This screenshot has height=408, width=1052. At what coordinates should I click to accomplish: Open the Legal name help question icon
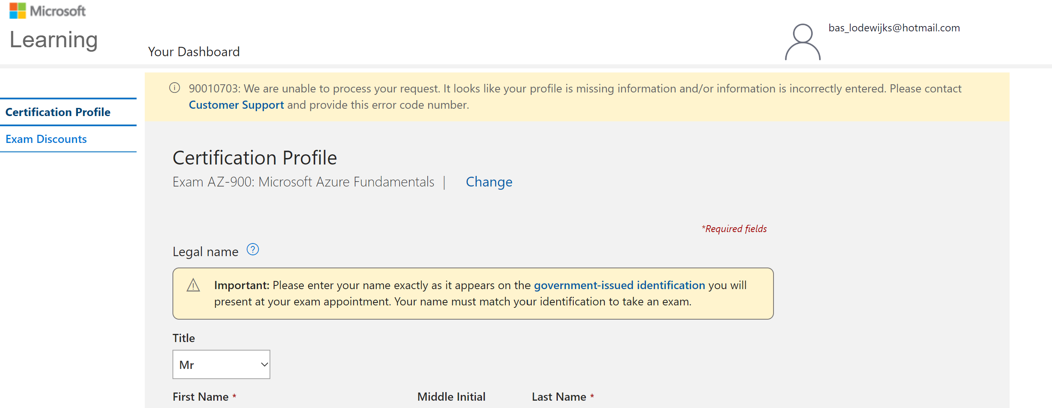[253, 249]
